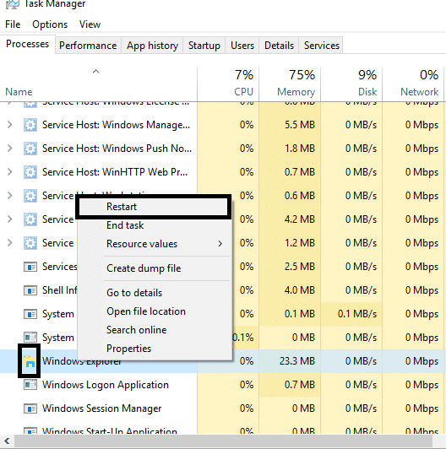The image size is (446, 449).
Task: Choose Open file location
Action: [155, 311]
